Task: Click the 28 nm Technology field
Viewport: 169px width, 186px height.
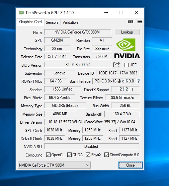Action: coord(57,49)
